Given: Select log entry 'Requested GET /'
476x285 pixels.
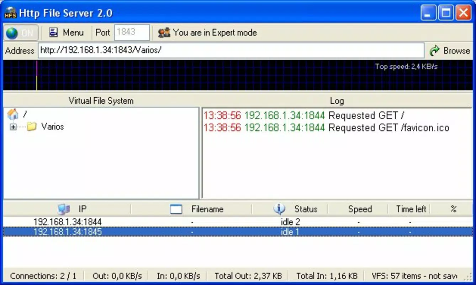Looking at the screenshot, I should coord(304,116).
